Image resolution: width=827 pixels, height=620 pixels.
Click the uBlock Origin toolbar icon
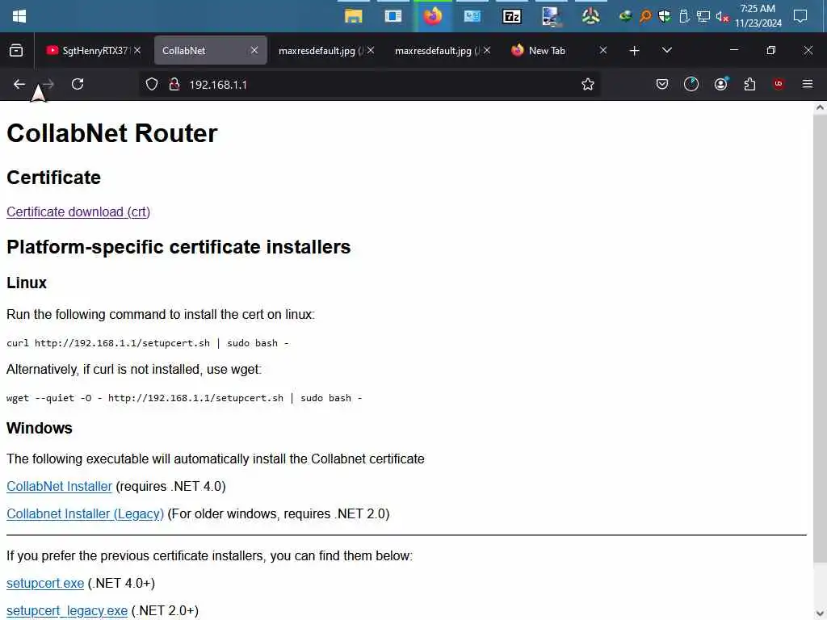pos(779,84)
